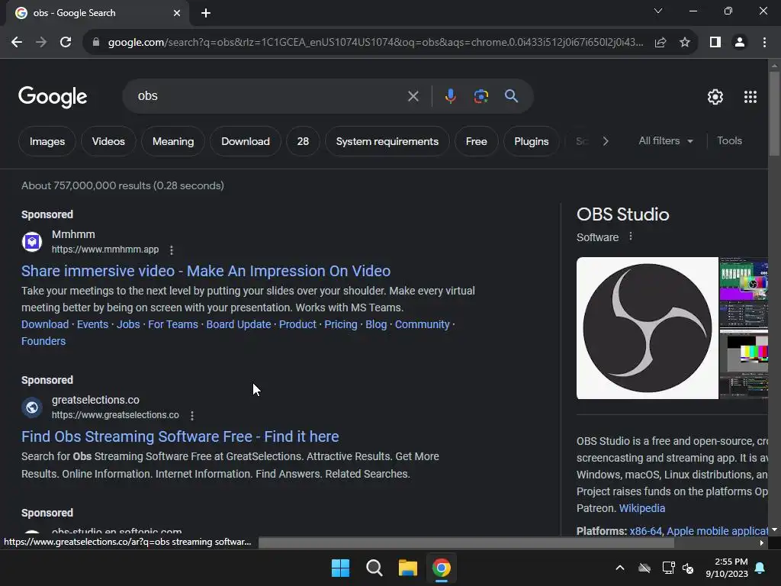The height and width of the screenshot is (586, 781).
Task: Select the System requirements chip
Action: tap(387, 141)
